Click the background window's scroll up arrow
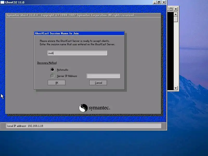 (176, 14)
